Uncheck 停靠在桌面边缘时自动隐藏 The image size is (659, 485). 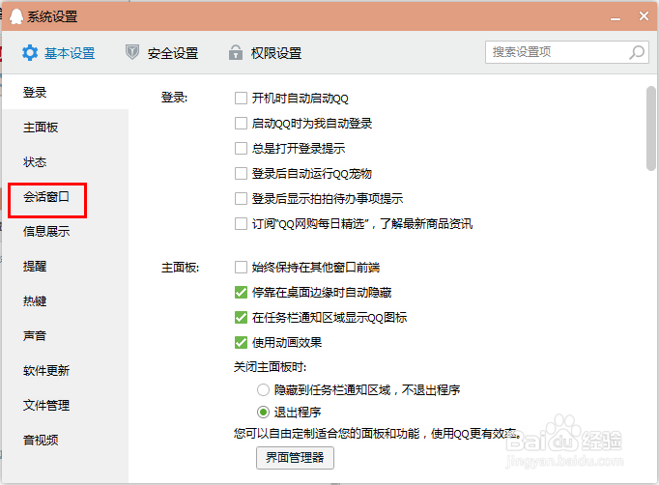point(241,293)
